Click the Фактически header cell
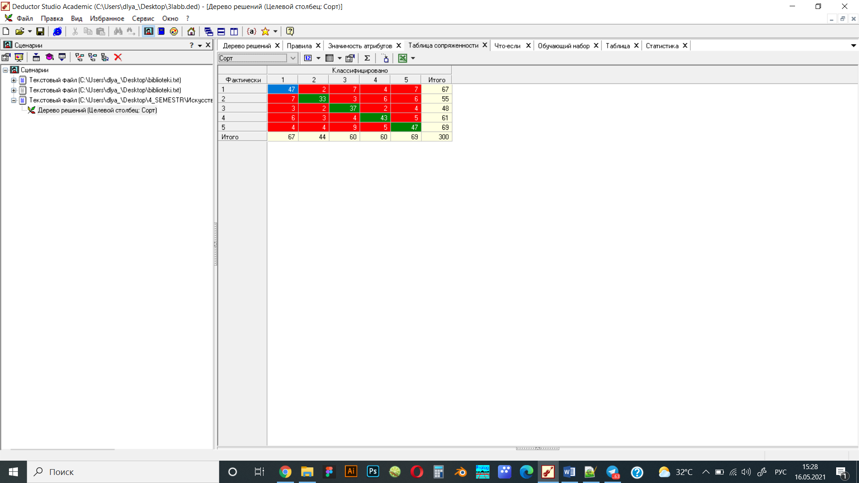The image size is (859, 483). 243,80
